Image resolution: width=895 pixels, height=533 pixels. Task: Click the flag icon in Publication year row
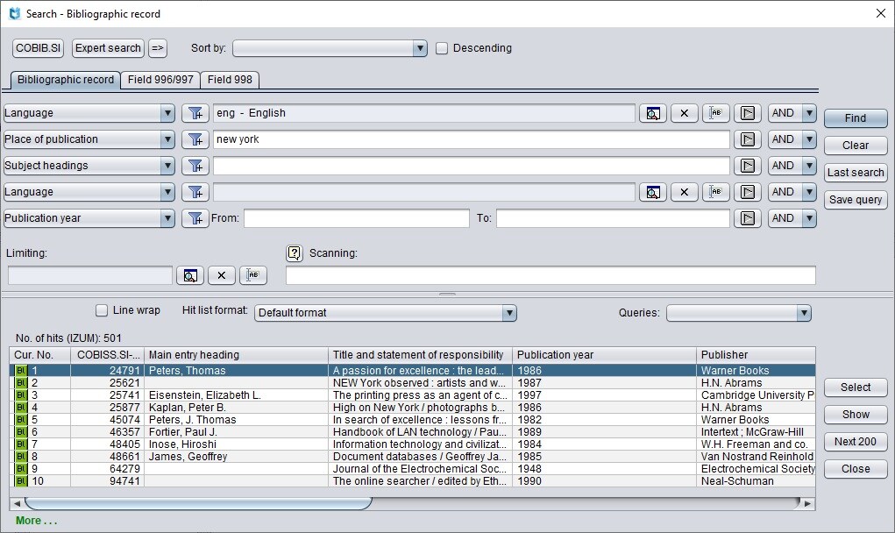747,218
